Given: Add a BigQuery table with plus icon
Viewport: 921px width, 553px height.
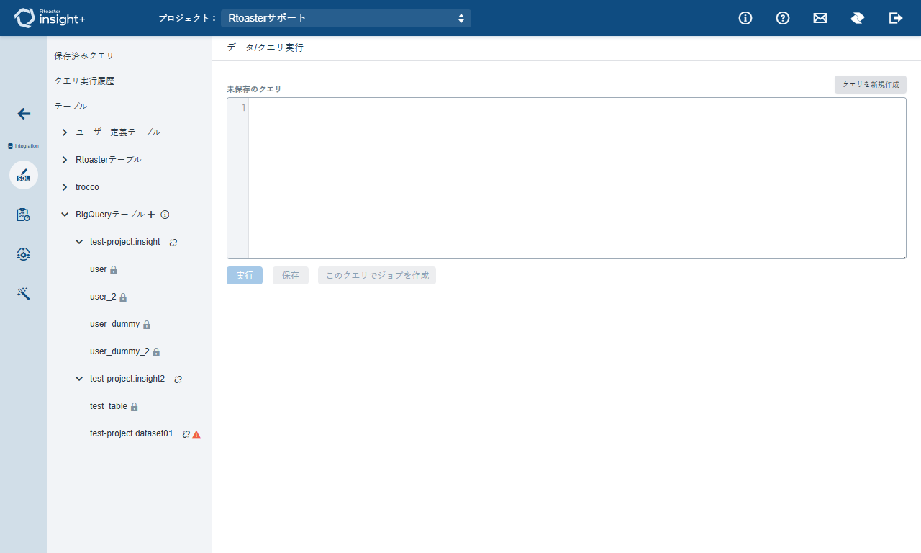Looking at the screenshot, I should coord(151,215).
